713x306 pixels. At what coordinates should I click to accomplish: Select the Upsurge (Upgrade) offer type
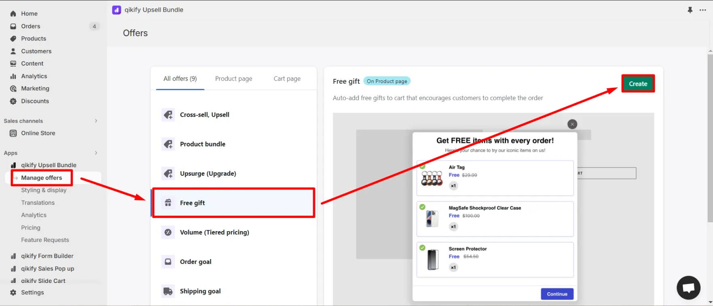pyautogui.click(x=233, y=174)
